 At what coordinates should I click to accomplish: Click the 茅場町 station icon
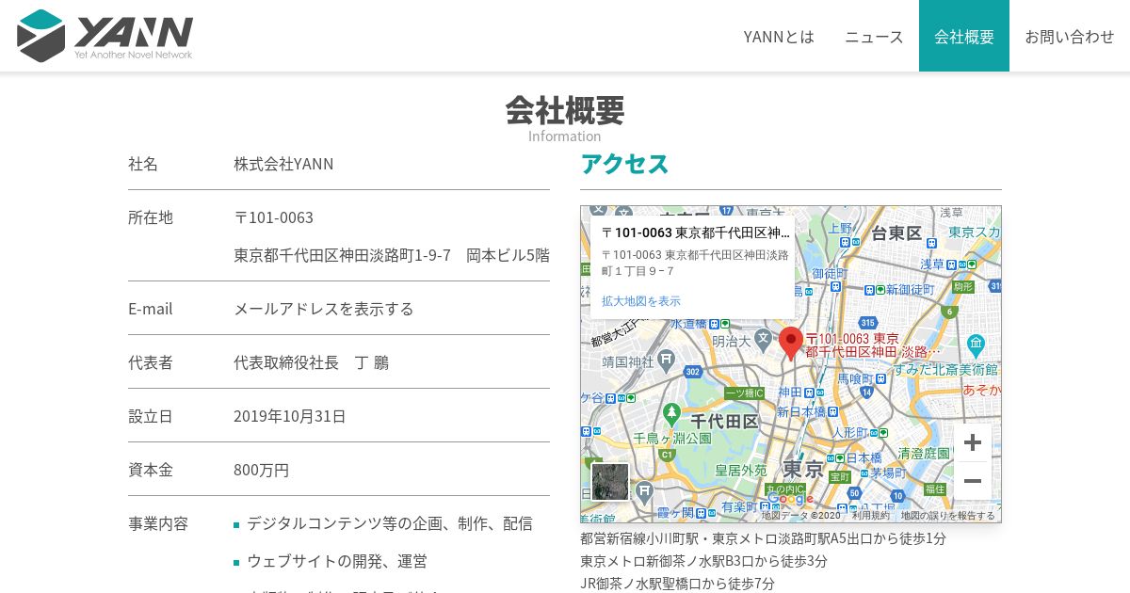click(863, 473)
